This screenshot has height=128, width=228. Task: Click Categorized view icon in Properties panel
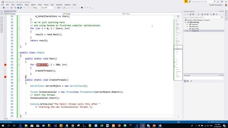(x=185, y=81)
